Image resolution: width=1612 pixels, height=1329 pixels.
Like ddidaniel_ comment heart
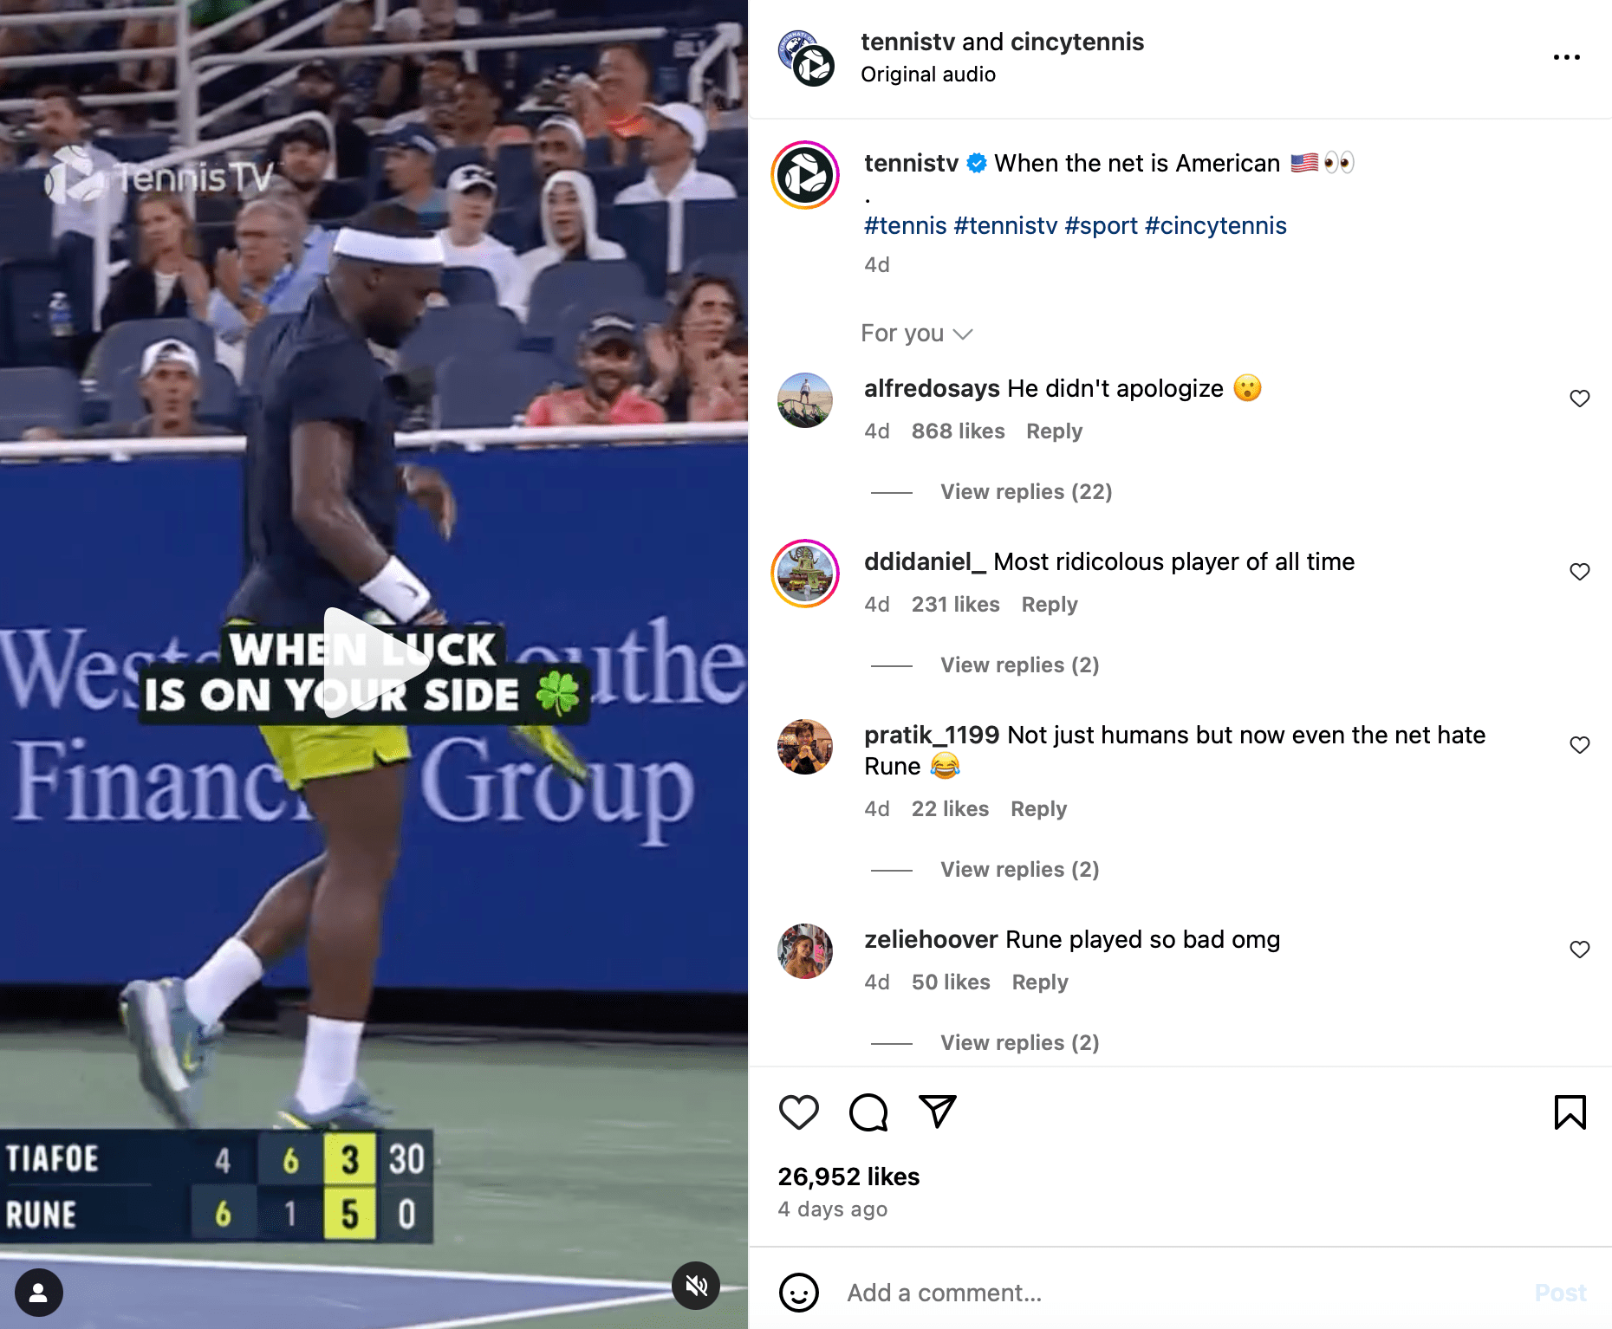[x=1579, y=572]
